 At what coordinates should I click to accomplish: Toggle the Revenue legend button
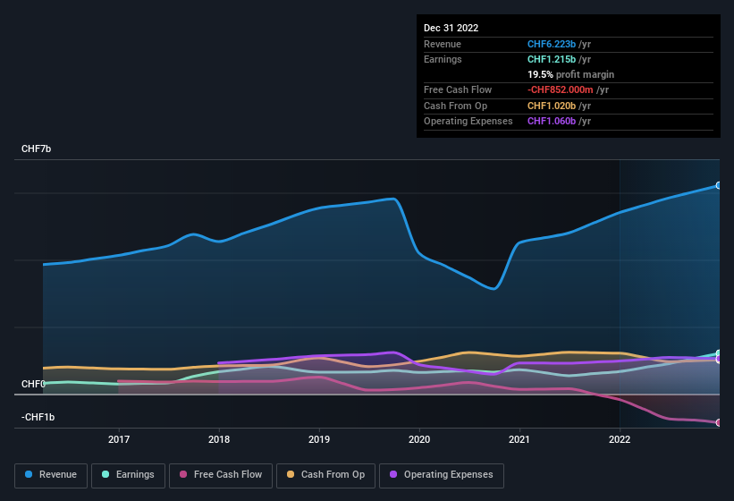coord(51,475)
